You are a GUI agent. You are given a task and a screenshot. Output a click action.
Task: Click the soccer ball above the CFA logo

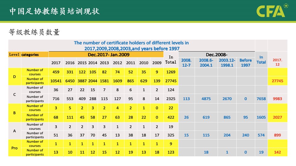[x=286, y=5]
